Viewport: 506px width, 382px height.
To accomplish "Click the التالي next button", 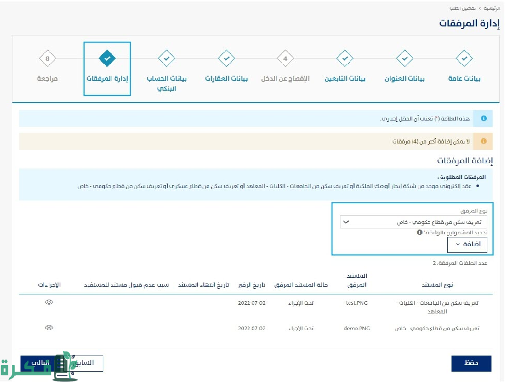I will [40, 363].
